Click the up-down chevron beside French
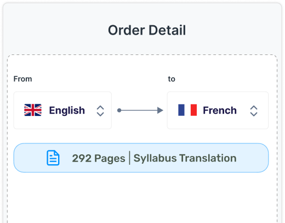Viewport: 285px width, 223px height. [x=254, y=111]
